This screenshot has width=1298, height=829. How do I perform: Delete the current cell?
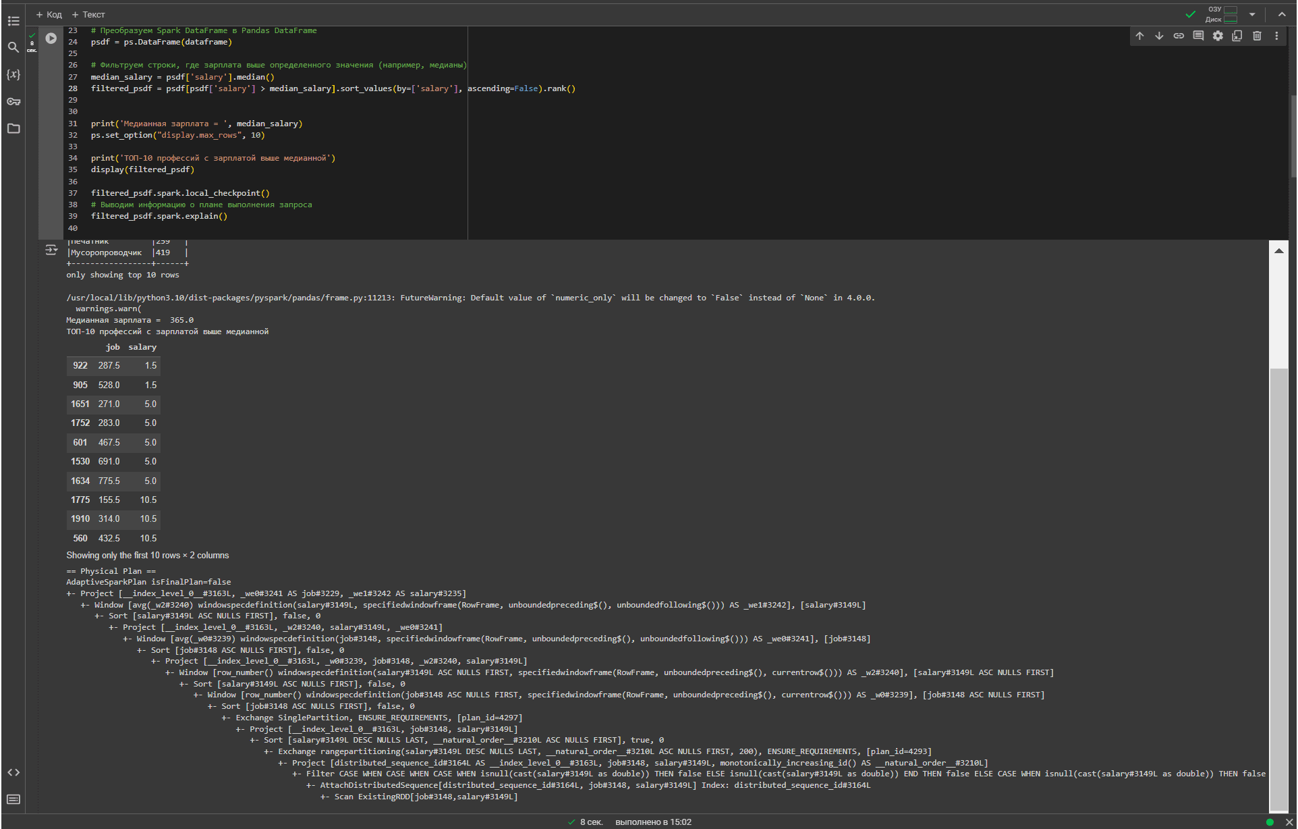coord(1257,36)
